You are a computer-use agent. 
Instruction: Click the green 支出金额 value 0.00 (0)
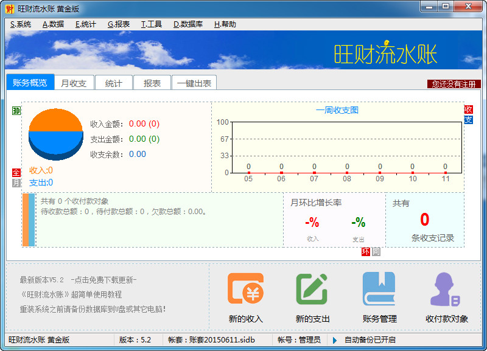144,139
